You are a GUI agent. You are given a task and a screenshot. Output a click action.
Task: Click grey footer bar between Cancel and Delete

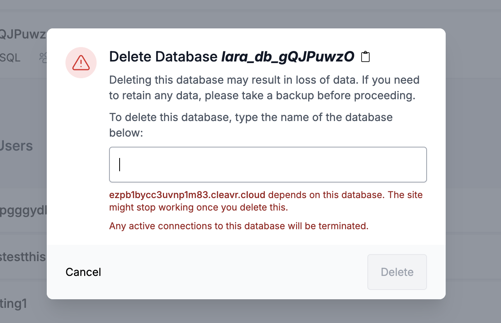234,272
